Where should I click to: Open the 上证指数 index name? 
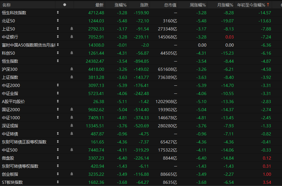tap(10, 77)
